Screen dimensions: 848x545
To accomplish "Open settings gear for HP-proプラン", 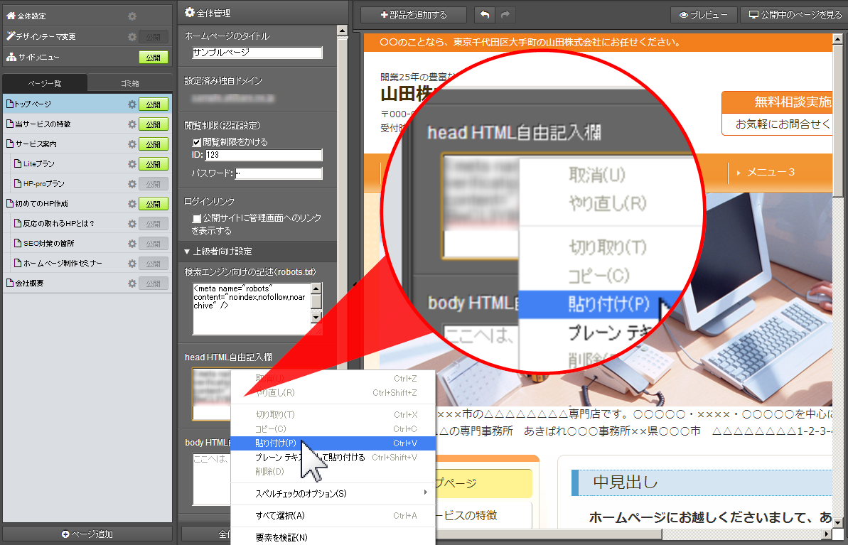I will click(132, 184).
